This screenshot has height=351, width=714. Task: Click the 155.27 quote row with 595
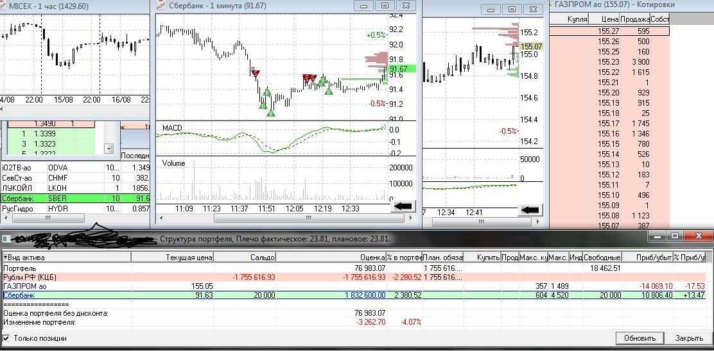point(609,31)
